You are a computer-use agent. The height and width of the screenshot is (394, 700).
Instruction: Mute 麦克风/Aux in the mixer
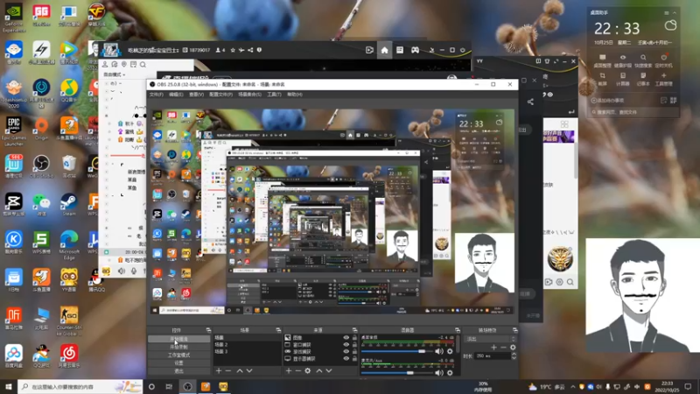pyautogui.click(x=439, y=373)
